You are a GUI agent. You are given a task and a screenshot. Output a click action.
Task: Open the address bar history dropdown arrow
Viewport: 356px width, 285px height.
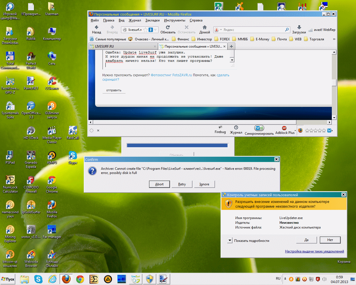pyautogui.click(x=155, y=30)
